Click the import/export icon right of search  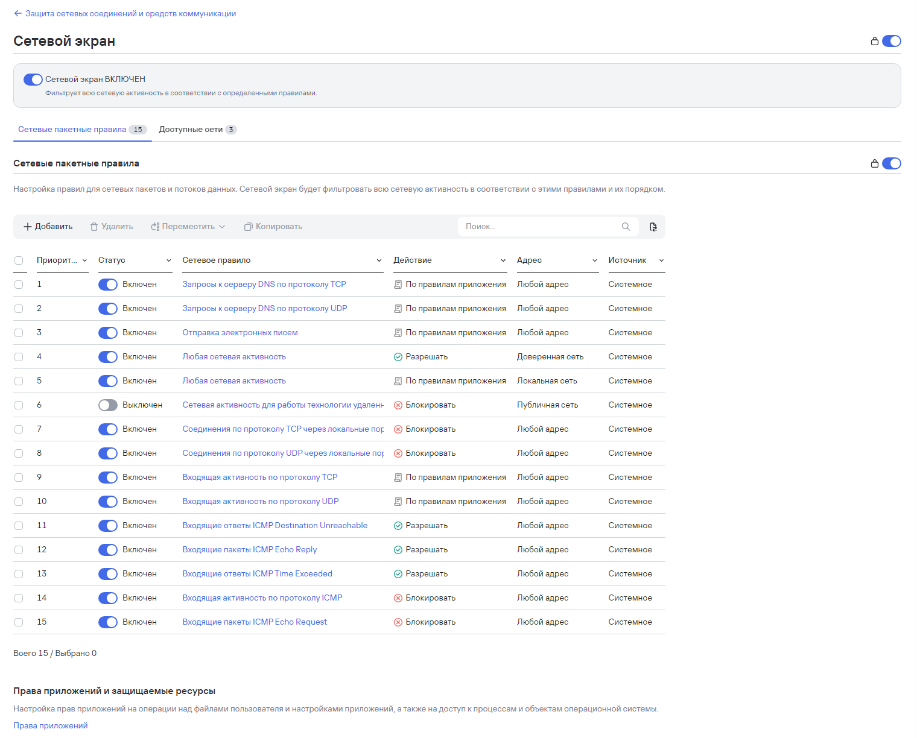(653, 227)
